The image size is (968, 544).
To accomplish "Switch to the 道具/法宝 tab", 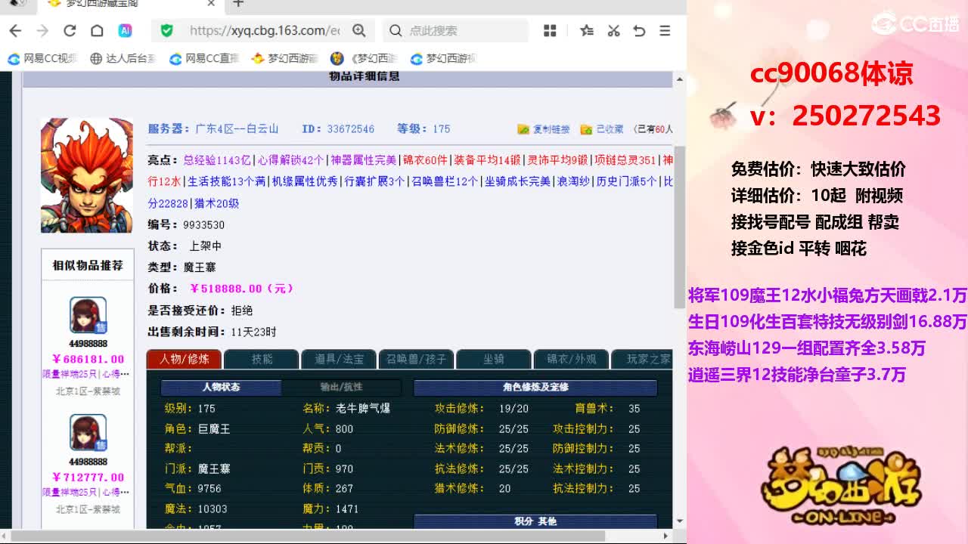I will (339, 360).
